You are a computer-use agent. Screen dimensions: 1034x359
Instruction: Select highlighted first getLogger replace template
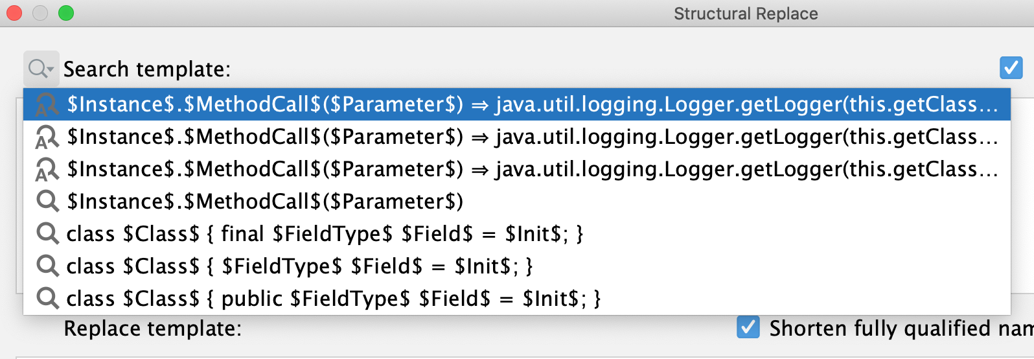tap(531, 104)
